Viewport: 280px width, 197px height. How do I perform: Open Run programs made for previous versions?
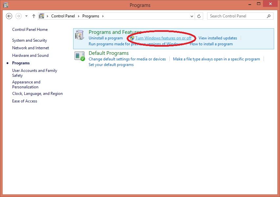click(x=136, y=44)
